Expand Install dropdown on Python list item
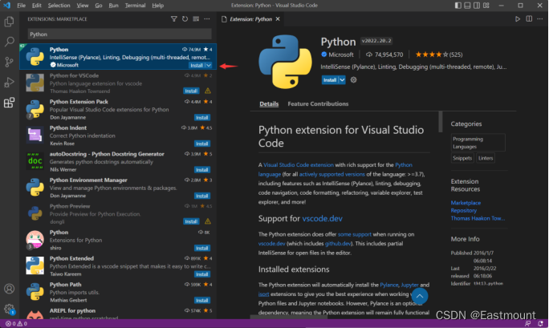549x328 pixels. 208,65
